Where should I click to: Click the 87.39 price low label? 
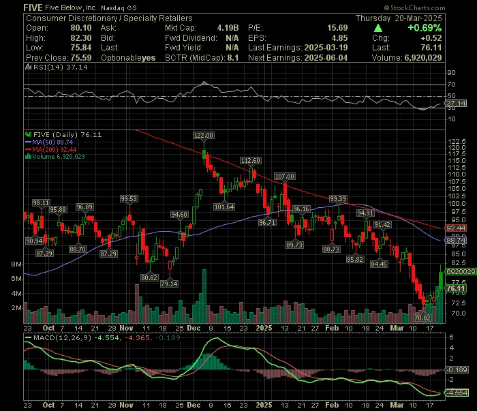coord(44,253)
